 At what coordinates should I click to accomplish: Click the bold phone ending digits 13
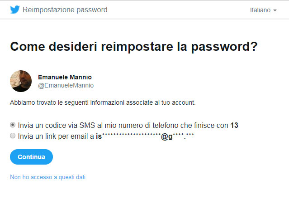pos(234,125)
